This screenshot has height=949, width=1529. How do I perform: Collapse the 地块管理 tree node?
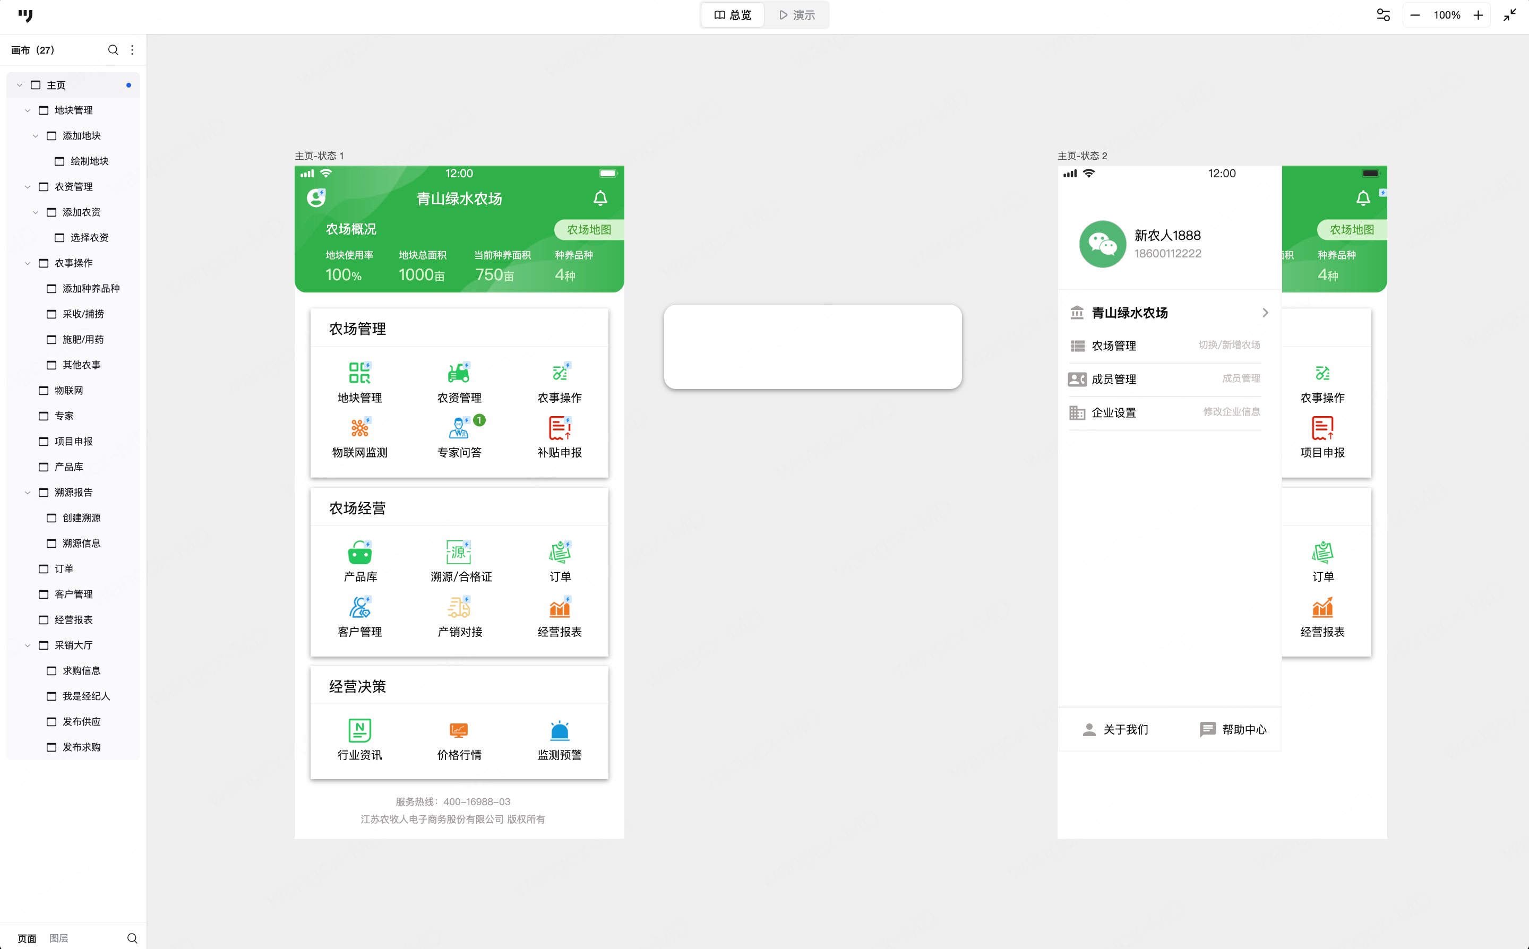pos(28,110)
